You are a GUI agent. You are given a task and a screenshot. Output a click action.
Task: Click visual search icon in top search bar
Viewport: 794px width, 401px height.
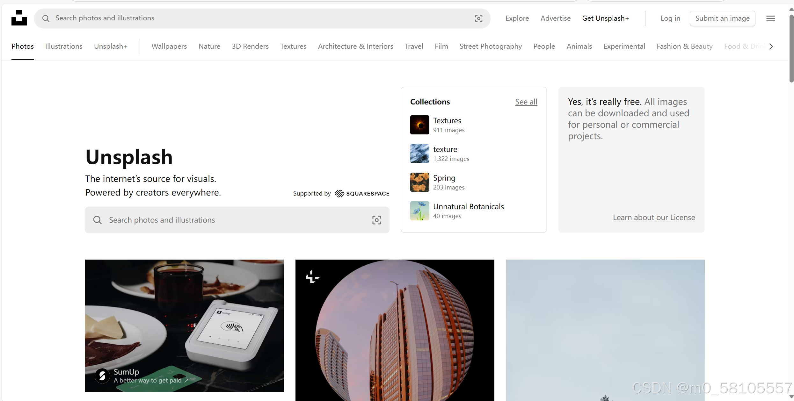tap(478, 18)
